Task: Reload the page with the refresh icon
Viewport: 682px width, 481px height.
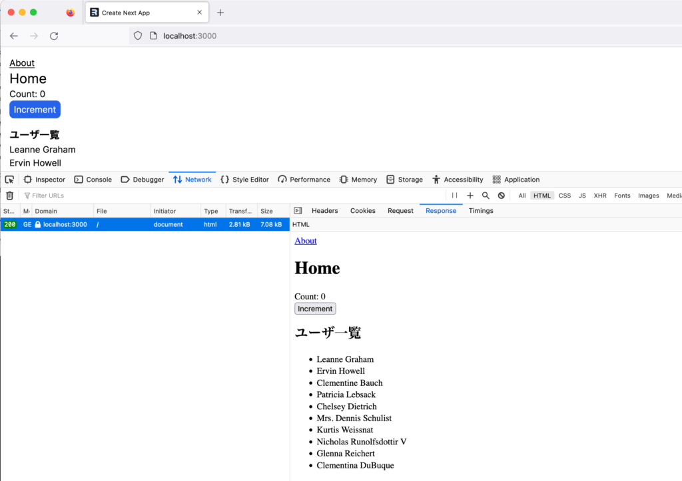Action: (x=54, y=36)
